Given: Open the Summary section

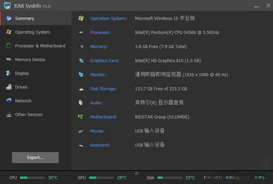Looking at the screenshot, I should point(36,18).
